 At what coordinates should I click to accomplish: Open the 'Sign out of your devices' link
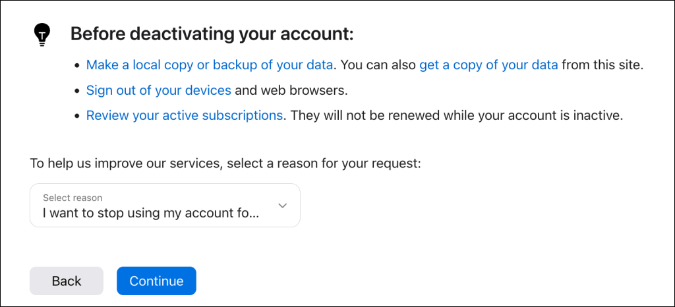click(159, 91)
